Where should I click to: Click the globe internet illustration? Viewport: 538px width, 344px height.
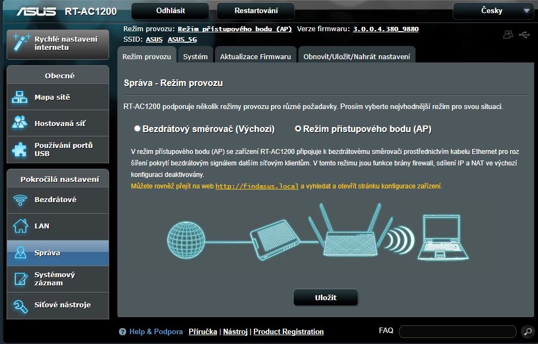186,239
